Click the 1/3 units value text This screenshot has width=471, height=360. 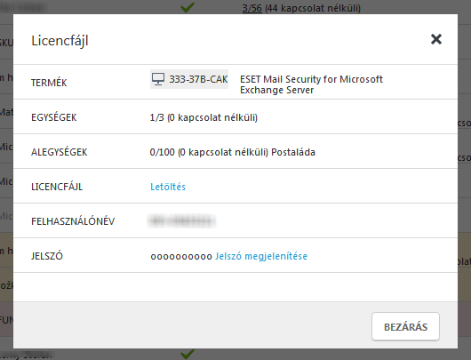204,117
